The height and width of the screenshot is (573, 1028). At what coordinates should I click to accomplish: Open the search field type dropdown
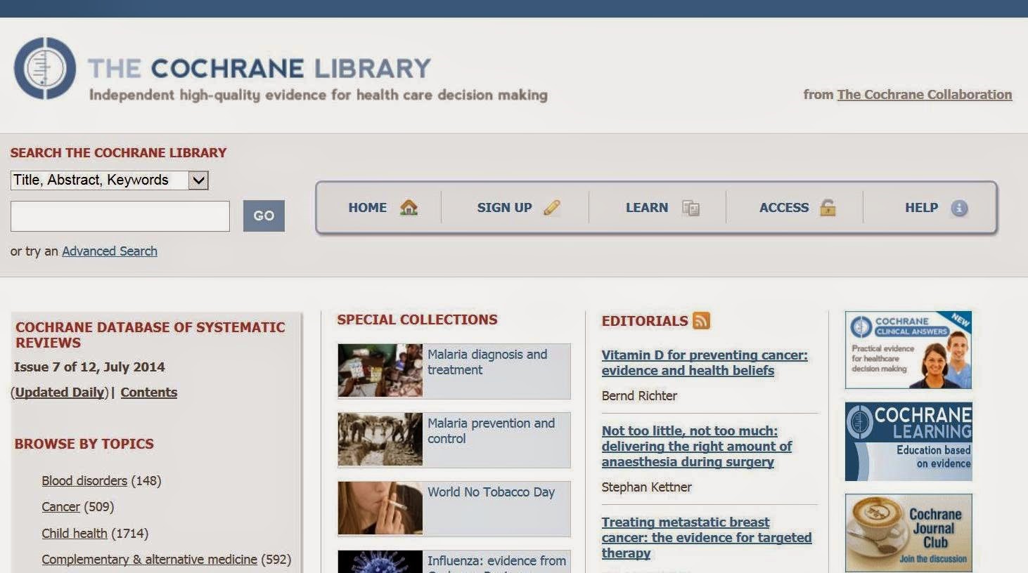coord(109,180)
